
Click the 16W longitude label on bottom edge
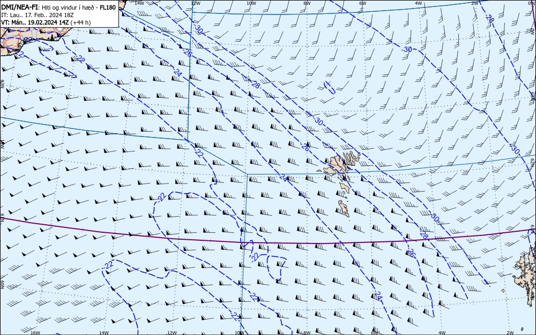click(x=35, y=333)
